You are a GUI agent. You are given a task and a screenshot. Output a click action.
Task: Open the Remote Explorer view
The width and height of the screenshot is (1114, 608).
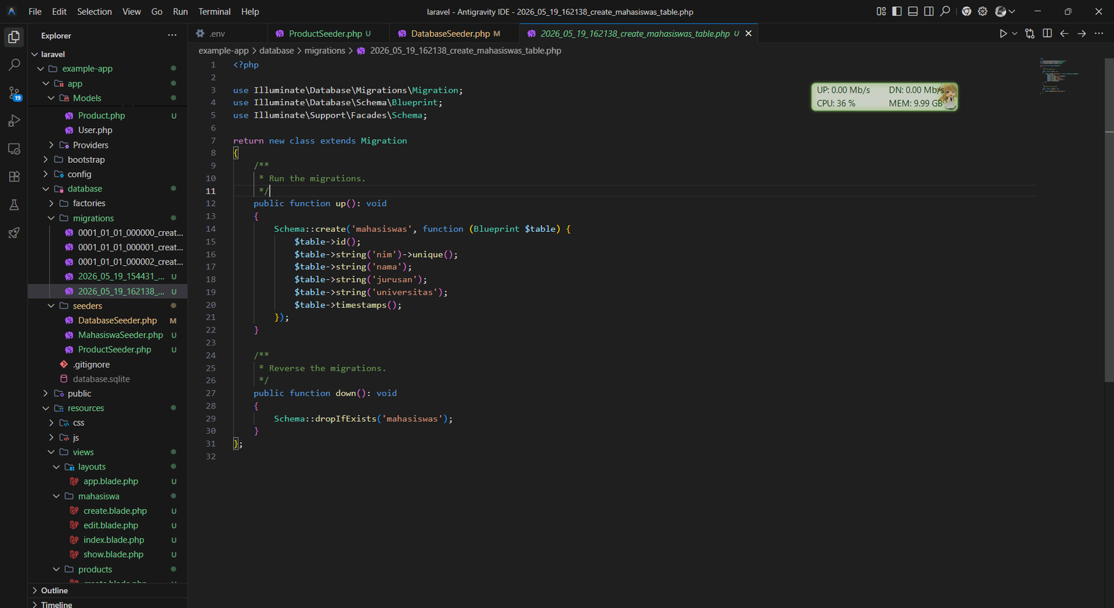tap(14, 149)
